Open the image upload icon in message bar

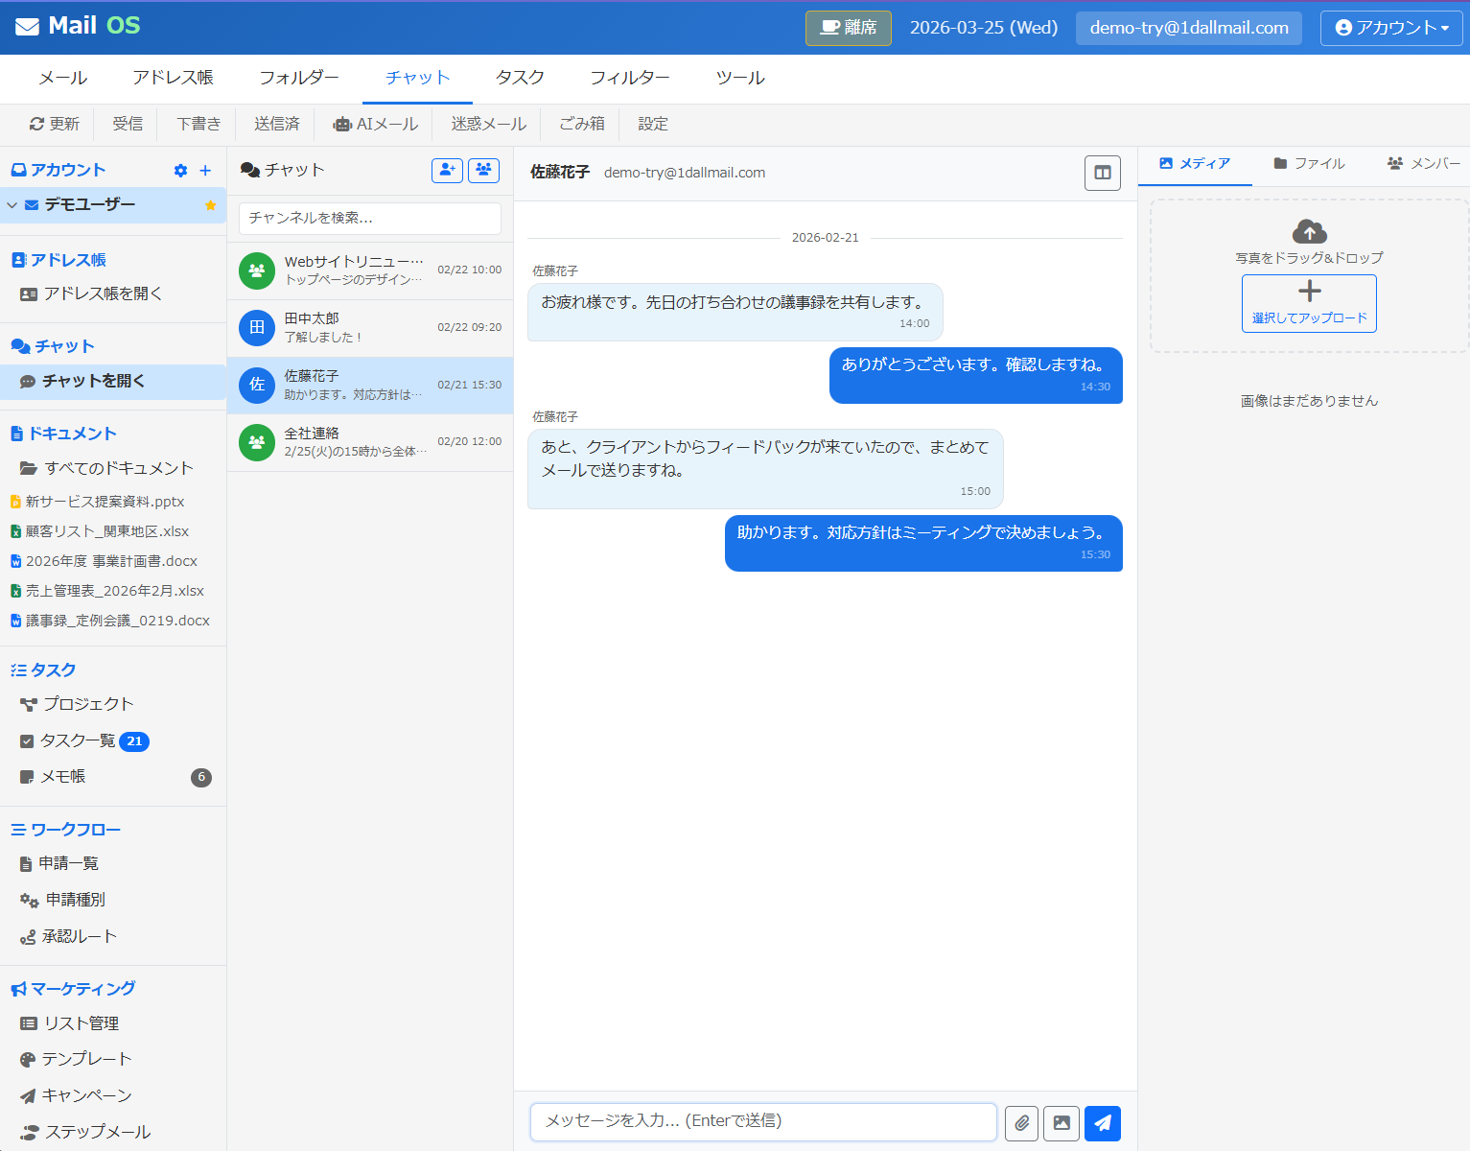pyautogui.click(x=1062, y=1122)
